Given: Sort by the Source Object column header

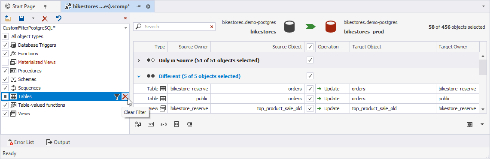Looking at the screenshot, I should coord(258,47).
